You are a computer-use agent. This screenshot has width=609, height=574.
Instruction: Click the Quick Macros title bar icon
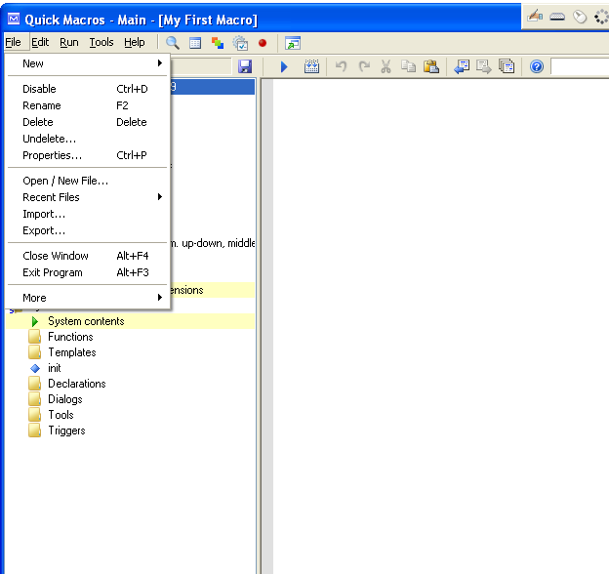[14, 19]
